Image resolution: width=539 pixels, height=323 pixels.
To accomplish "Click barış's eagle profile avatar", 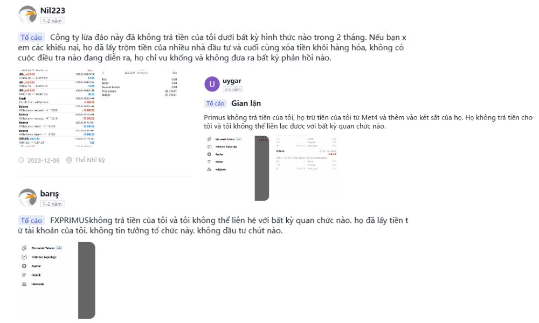I will [27, 198].
